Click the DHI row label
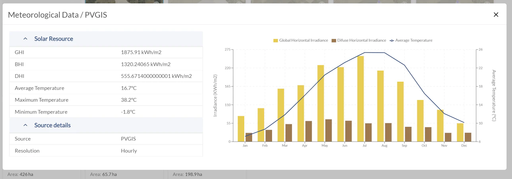512x179 pixels. tap(19, 76)
